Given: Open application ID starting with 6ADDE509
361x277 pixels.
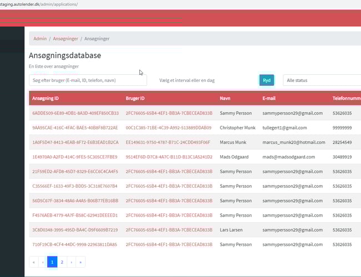Looking at the screenshot, I should pyautogui.click(x=76, y=113).
